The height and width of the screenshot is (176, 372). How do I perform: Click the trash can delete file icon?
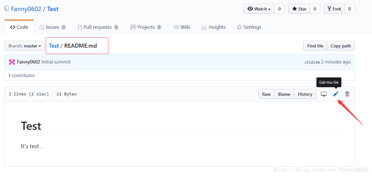click(347, 94)
